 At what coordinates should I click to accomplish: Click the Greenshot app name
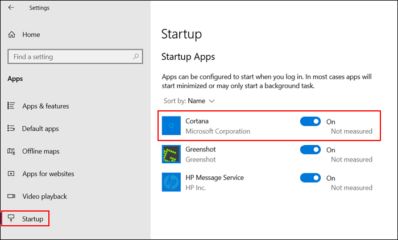coord(201,149)
